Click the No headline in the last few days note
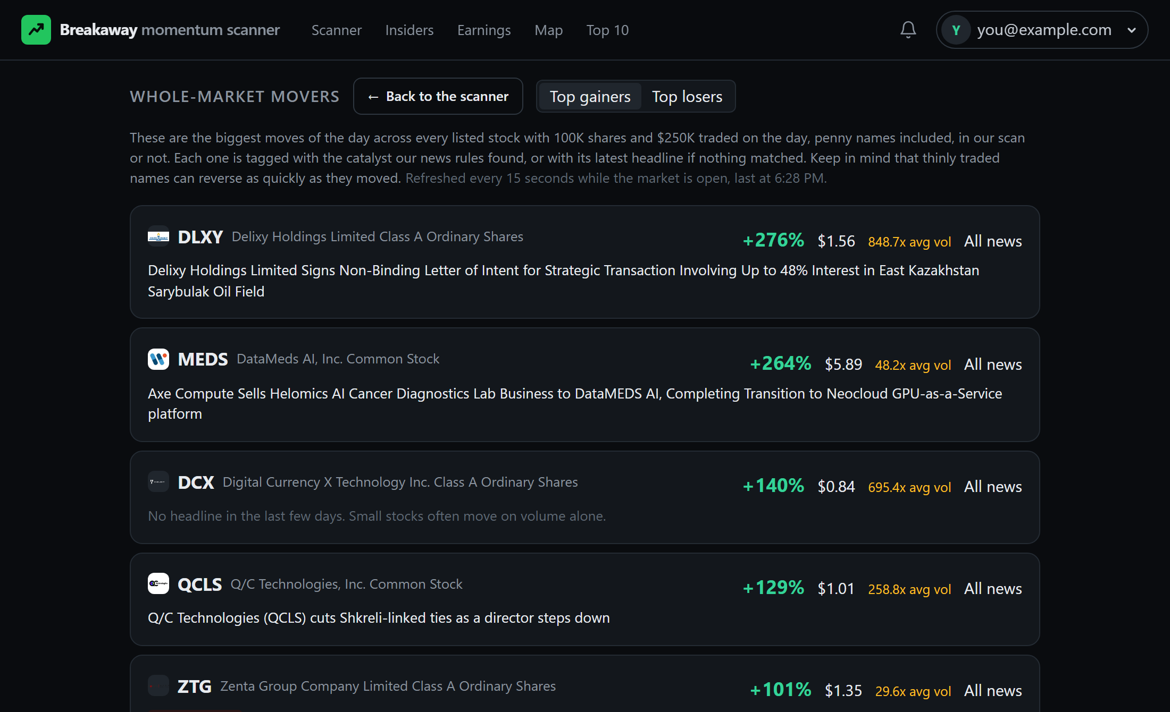1170x712 pixels. (377, 516)
